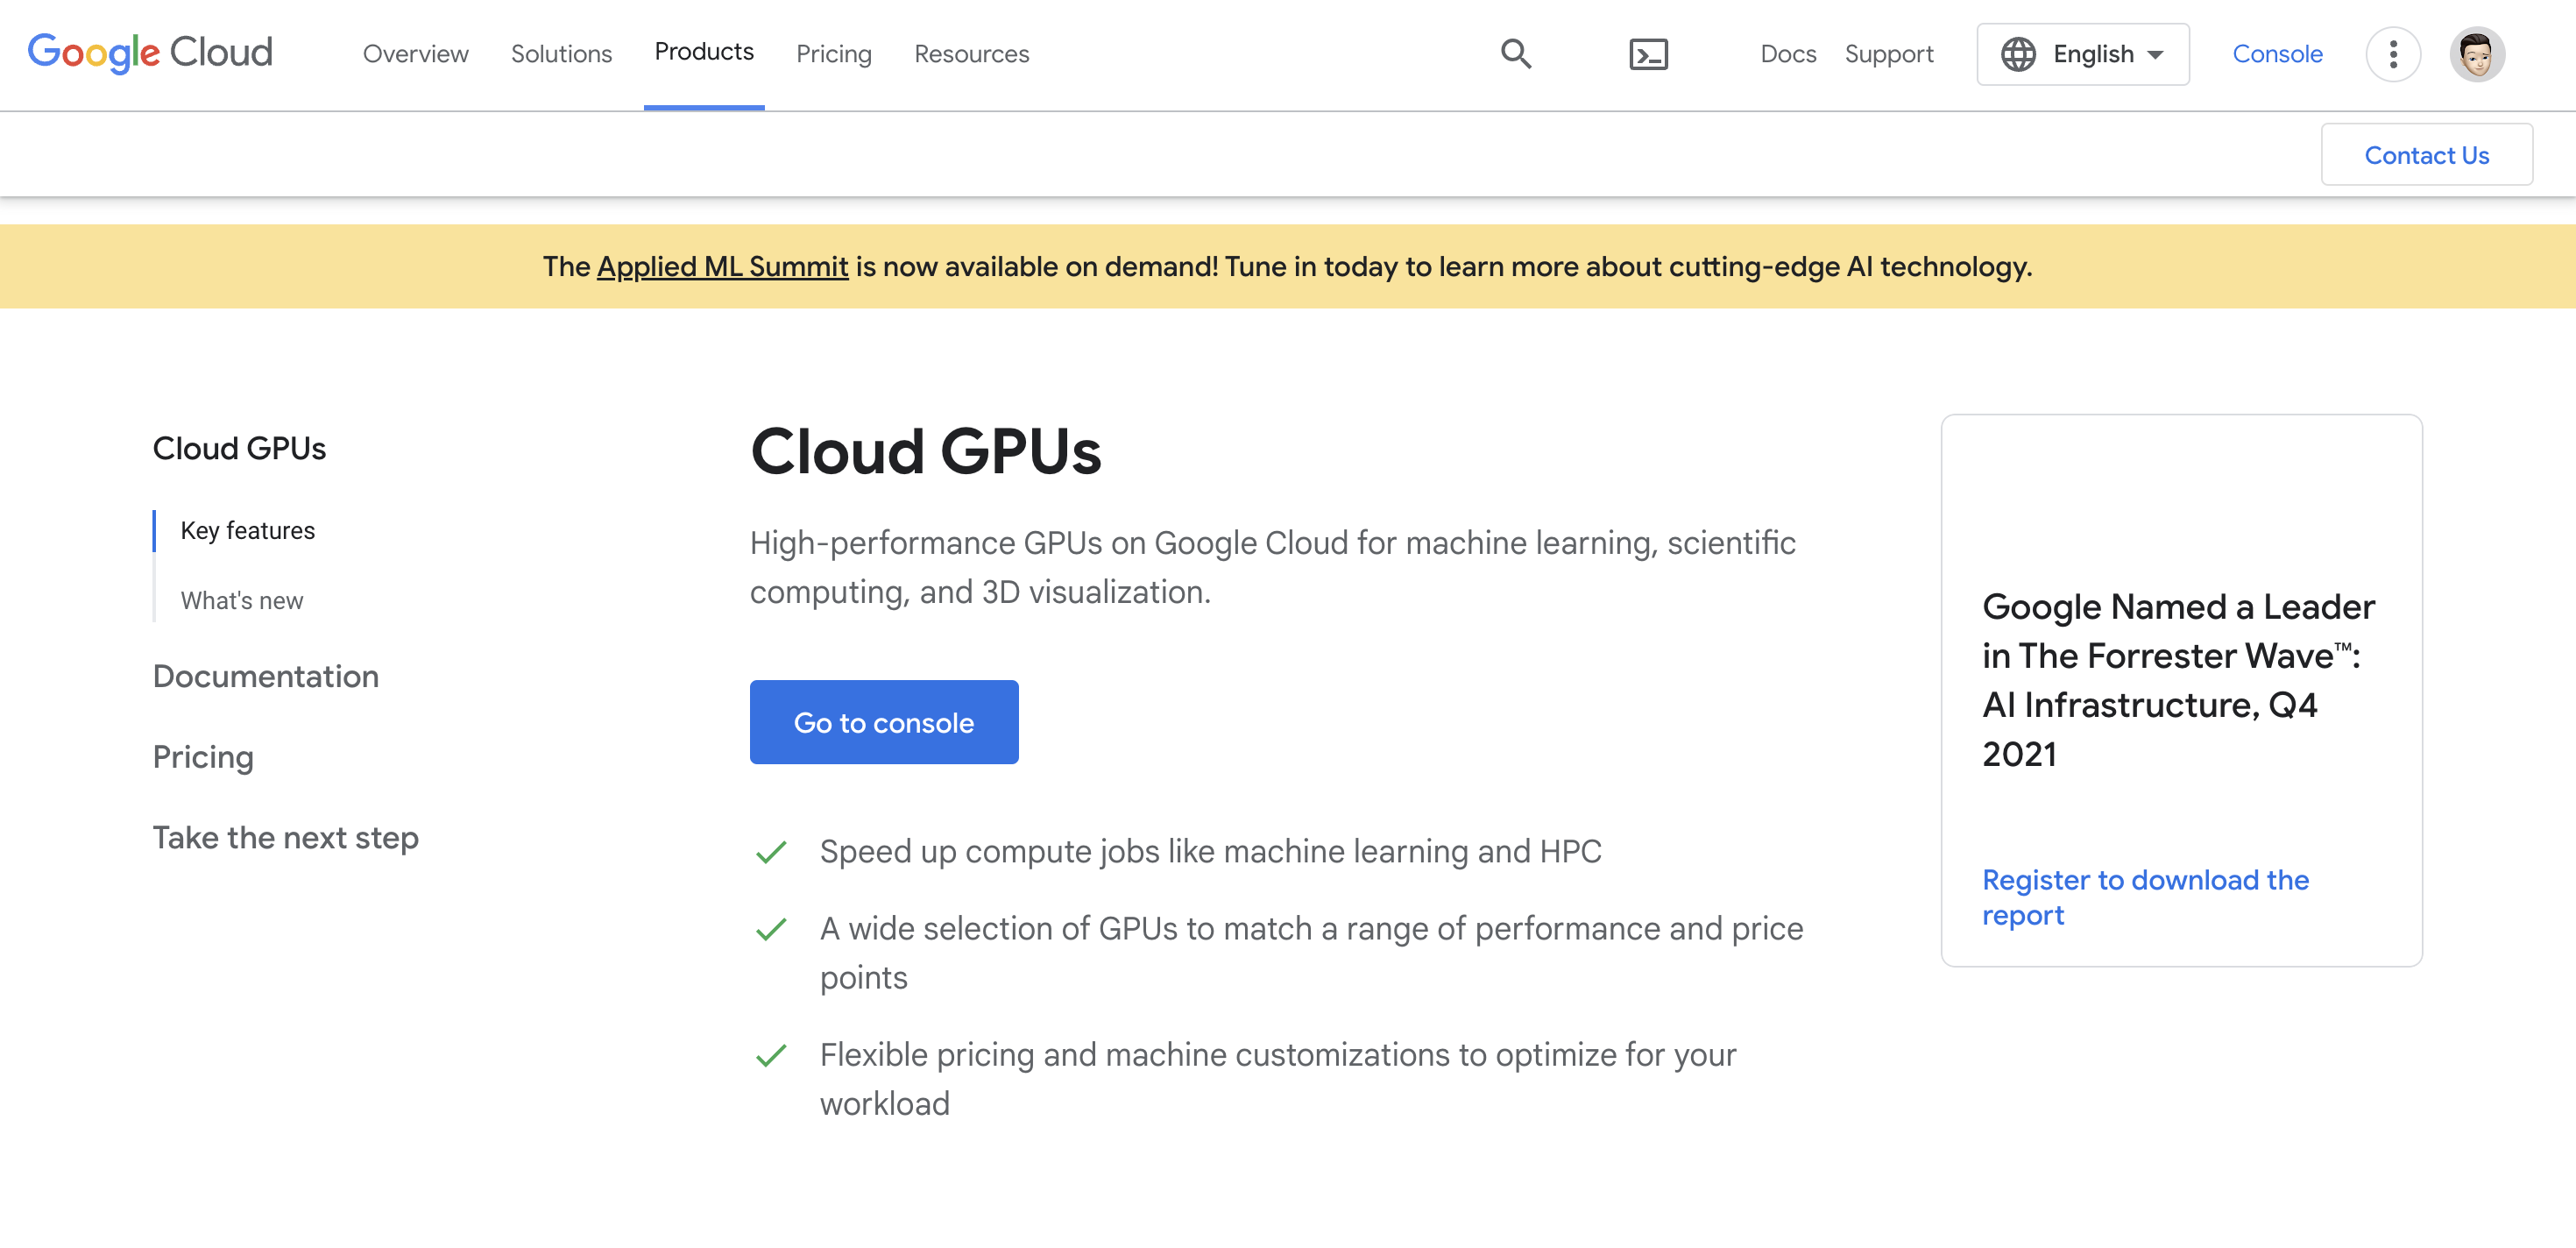This screenshot has height=1248, width=2576.
Task: Click the Go to console button
Action: click(882, 720)
